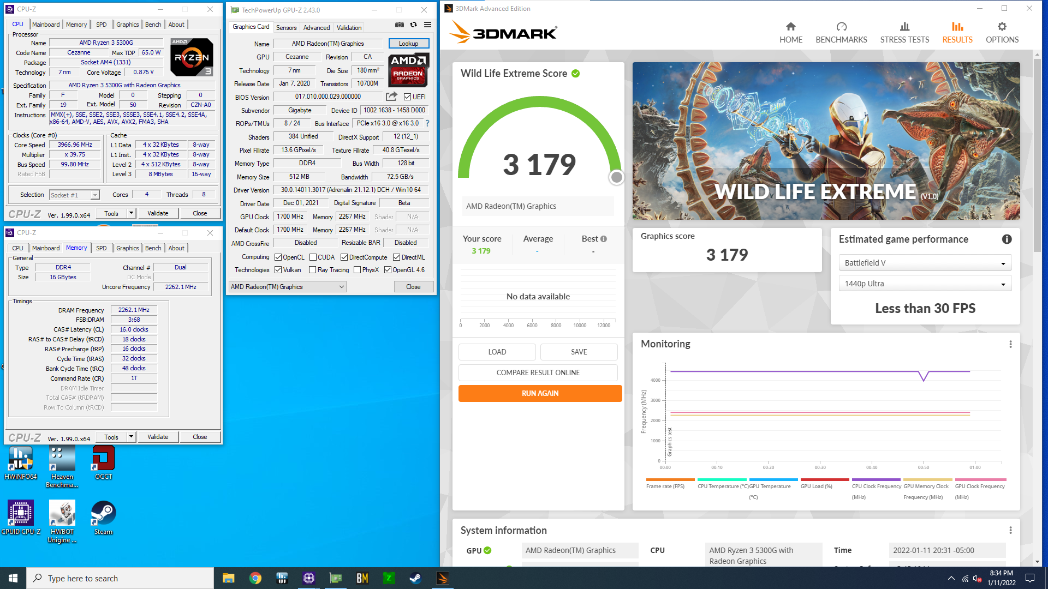Click COMPARE RESULT ONLINE
This screenshot has width=1048, height=589.
538,372
